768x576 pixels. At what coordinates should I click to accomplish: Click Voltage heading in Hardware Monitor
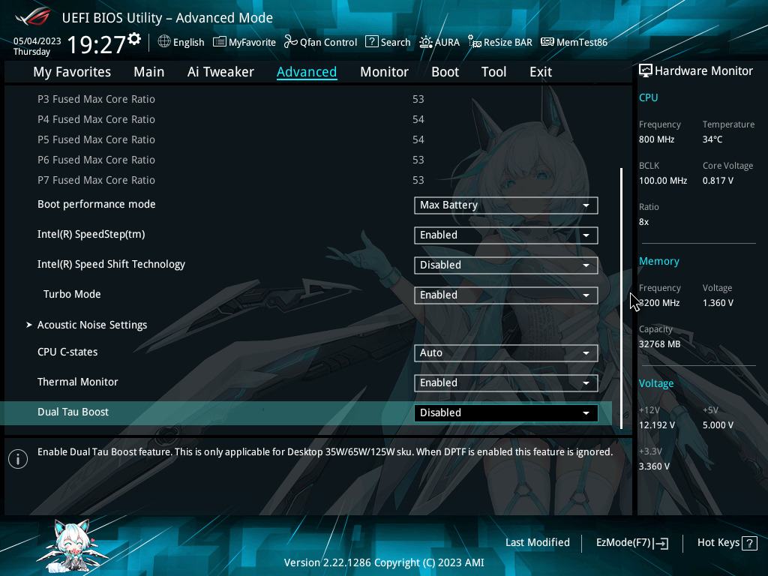tap(655, 383)
